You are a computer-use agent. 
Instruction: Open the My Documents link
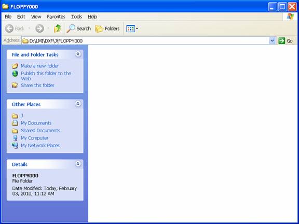coord(36,123)
